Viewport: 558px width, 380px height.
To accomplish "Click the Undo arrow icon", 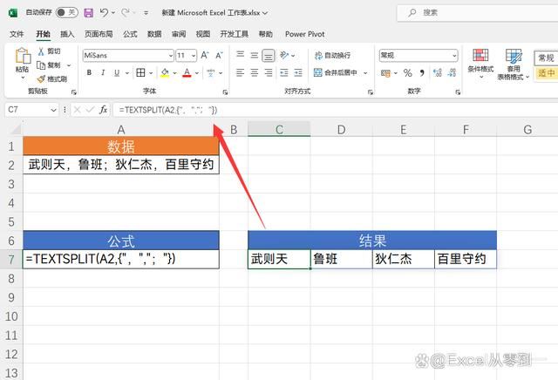I will [104, 12].
